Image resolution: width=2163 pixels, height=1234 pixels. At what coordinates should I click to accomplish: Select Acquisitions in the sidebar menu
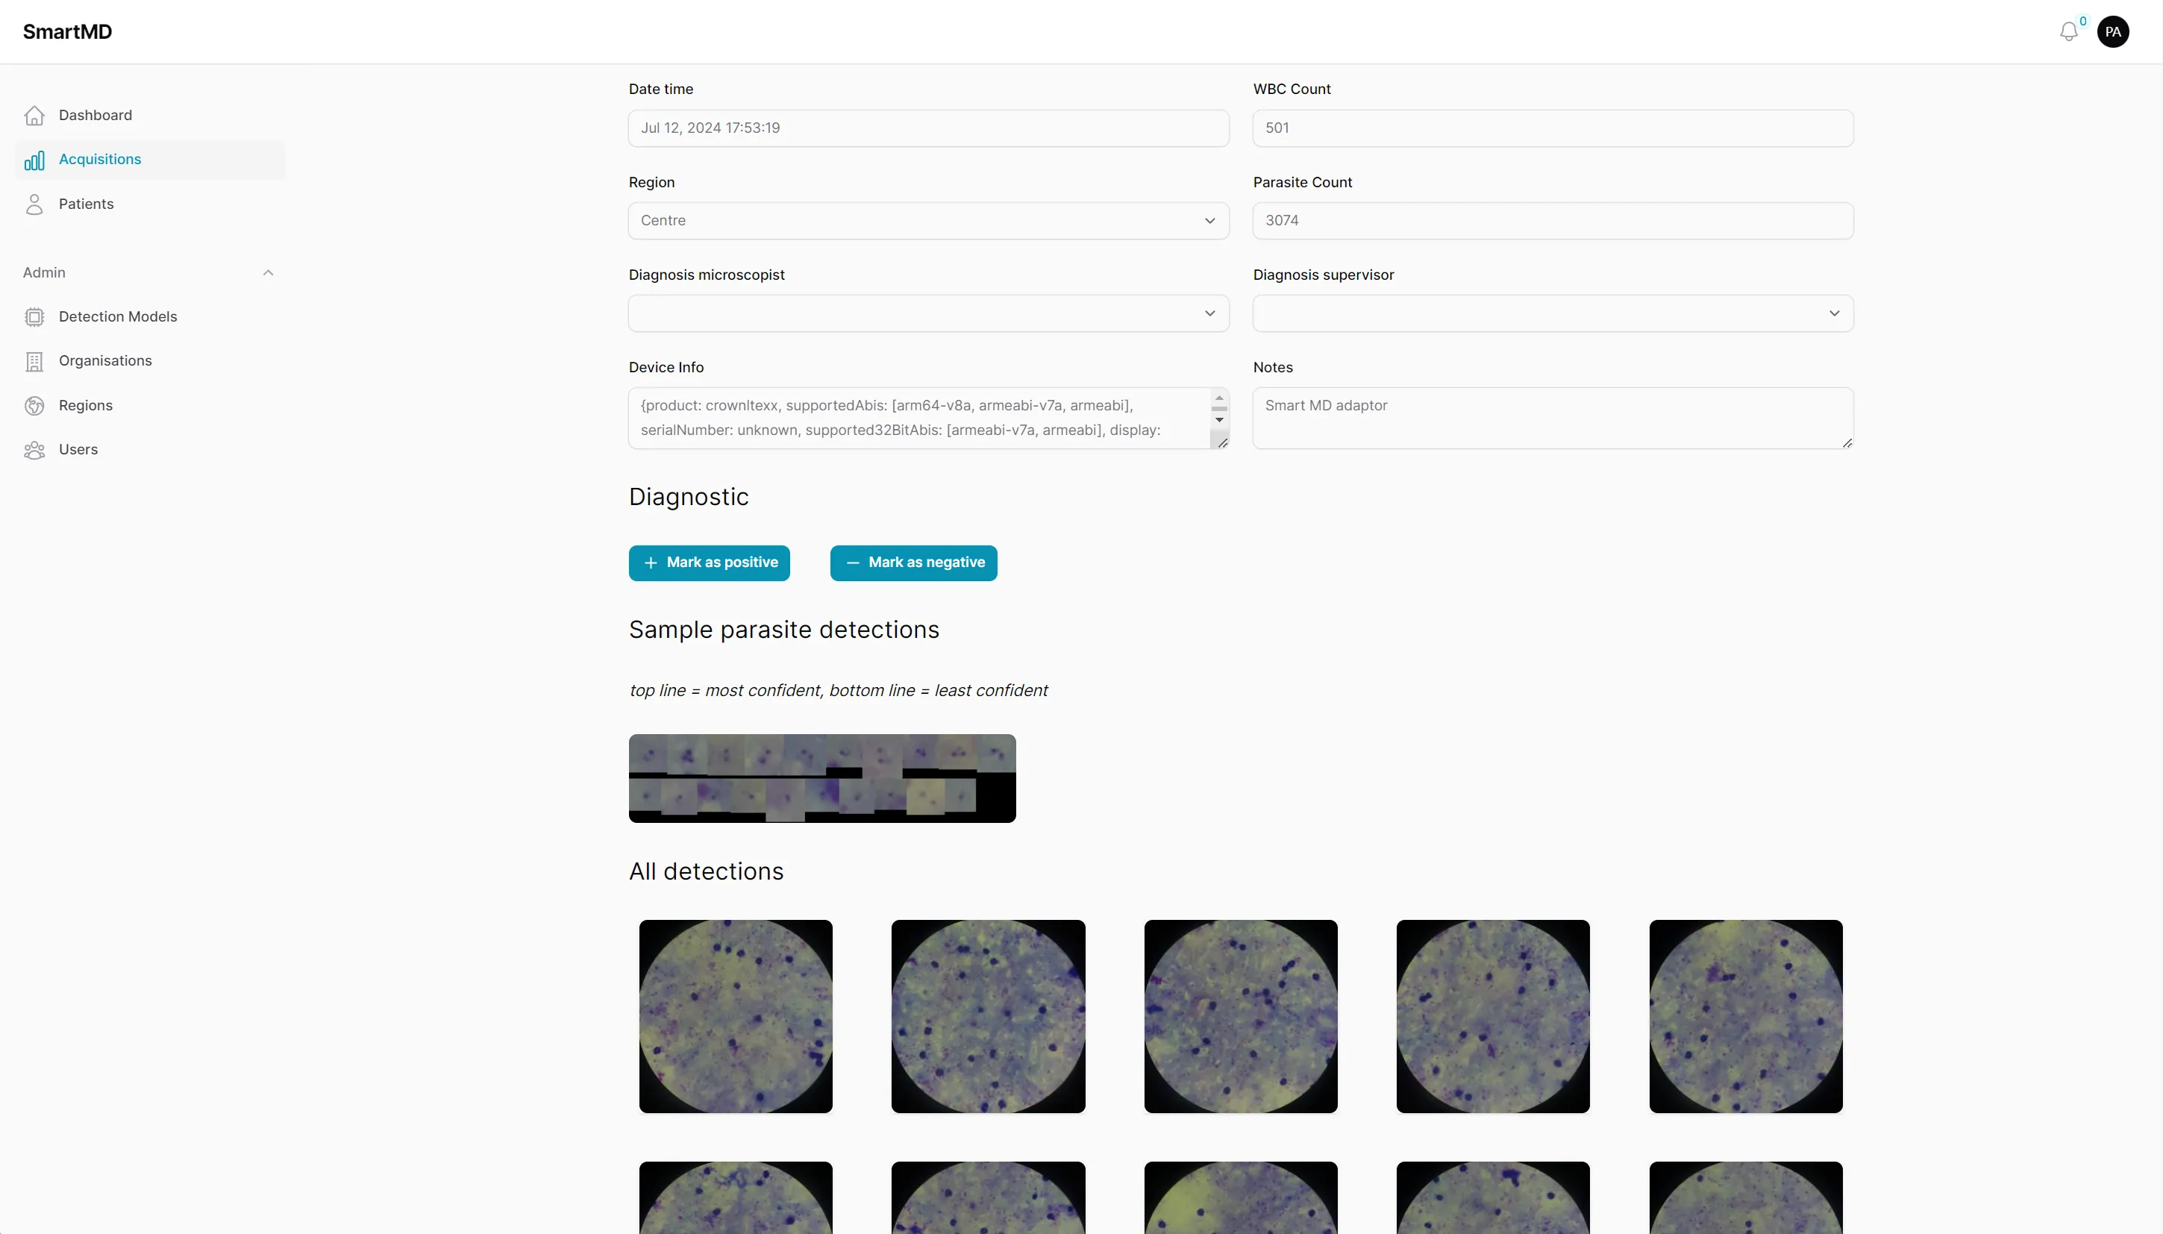(99, 160)
